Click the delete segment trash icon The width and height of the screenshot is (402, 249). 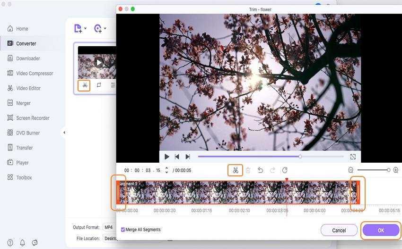click(x=248, y=170)
